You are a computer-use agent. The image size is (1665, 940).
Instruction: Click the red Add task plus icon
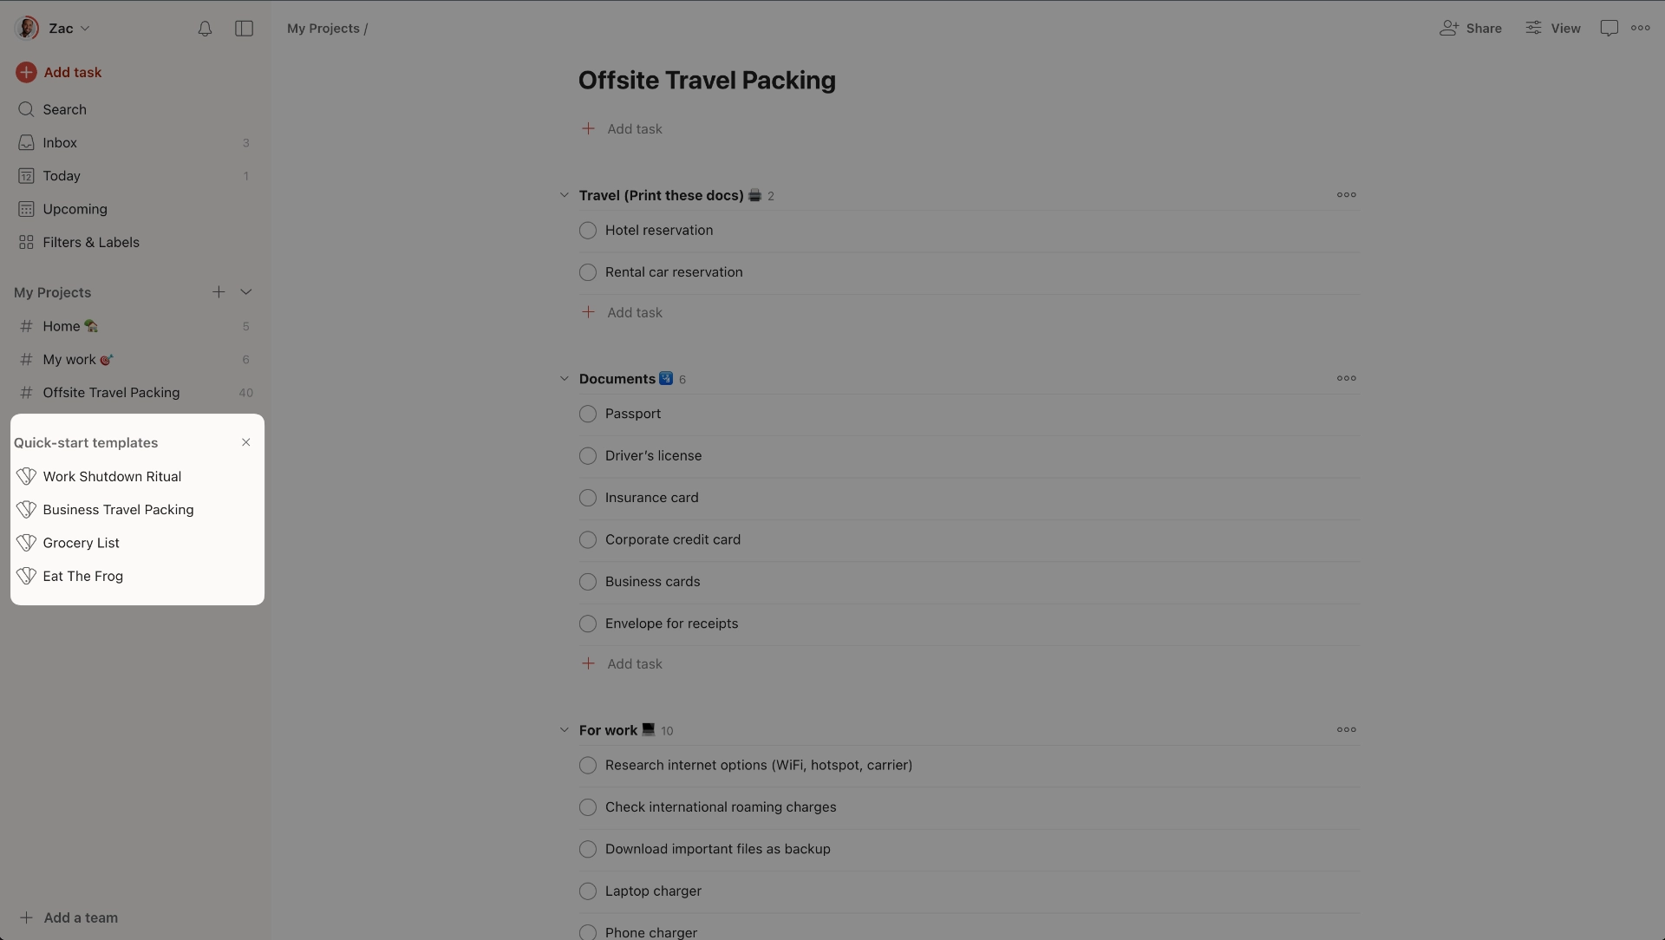point(26,72)
